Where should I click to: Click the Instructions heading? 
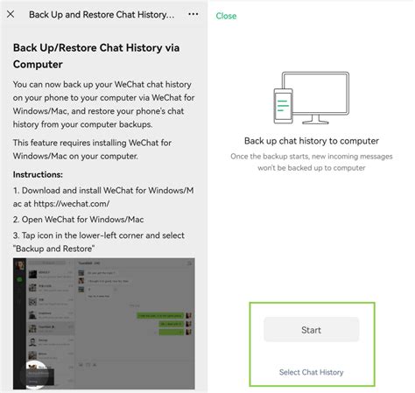pyautogui.click(x=38, y=174)
